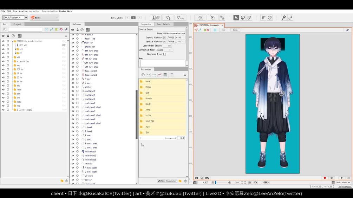Click the Solo button above canvas
Image resolution: width=353 pixels, height=198 pixels.
coord(235,30)
